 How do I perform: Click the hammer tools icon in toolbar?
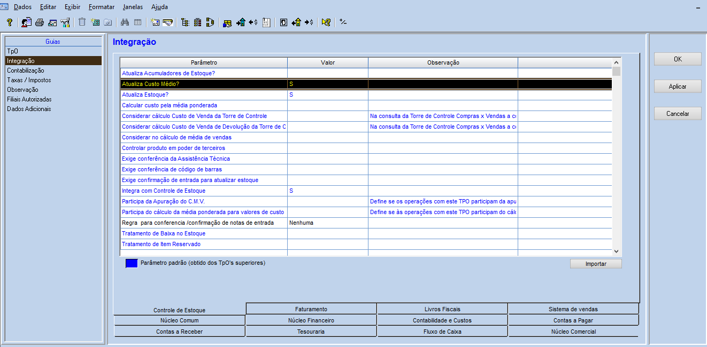click(65, 22)
